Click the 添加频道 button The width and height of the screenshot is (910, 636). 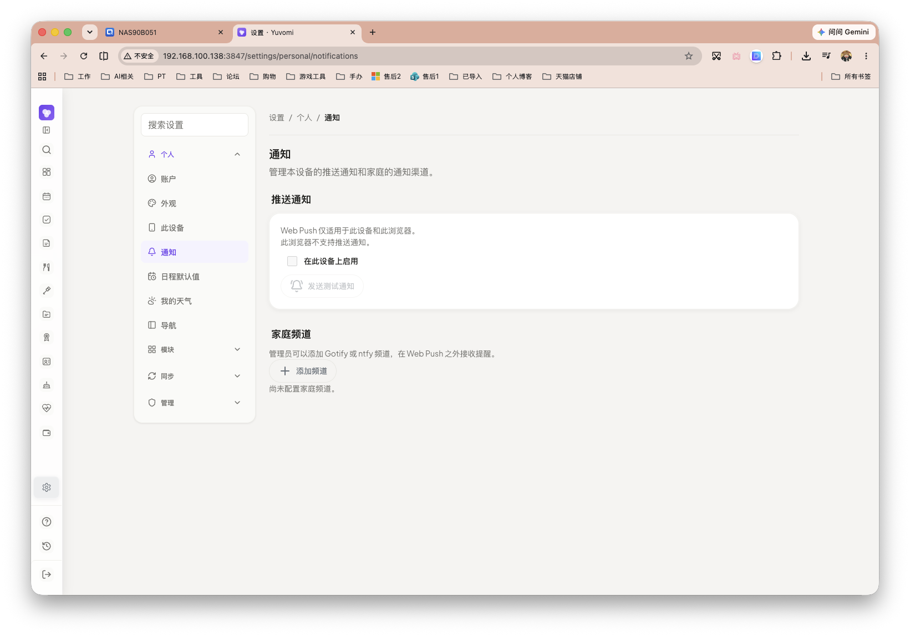click(x=303, y=371)
